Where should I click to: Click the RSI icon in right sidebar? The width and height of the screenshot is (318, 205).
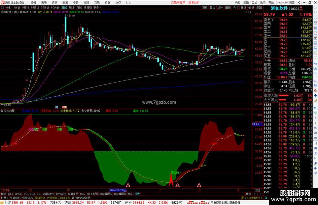point(315,86)
